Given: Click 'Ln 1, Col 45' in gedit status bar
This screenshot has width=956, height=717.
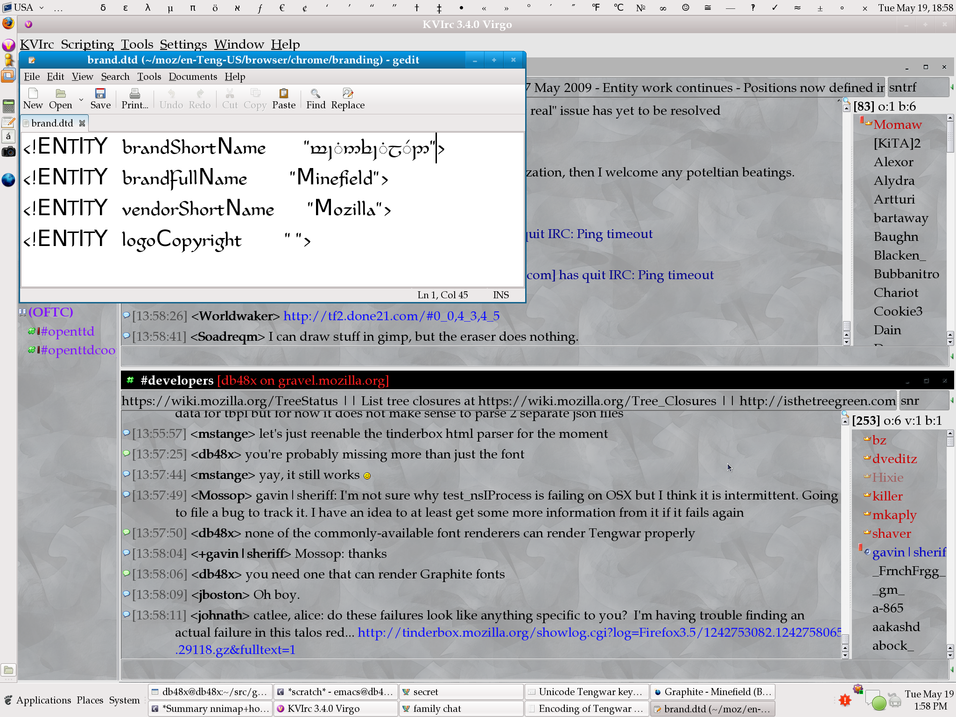Looking at the screenshot, I should click(443, 295).
